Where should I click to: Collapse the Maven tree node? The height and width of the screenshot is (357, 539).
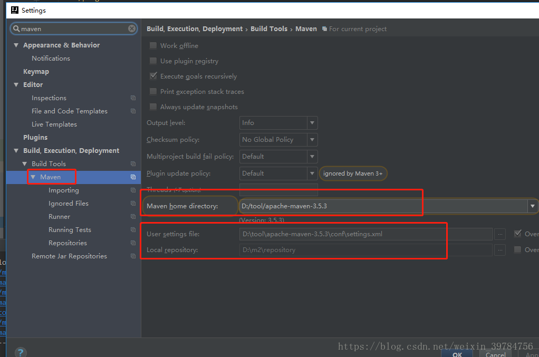33,177
